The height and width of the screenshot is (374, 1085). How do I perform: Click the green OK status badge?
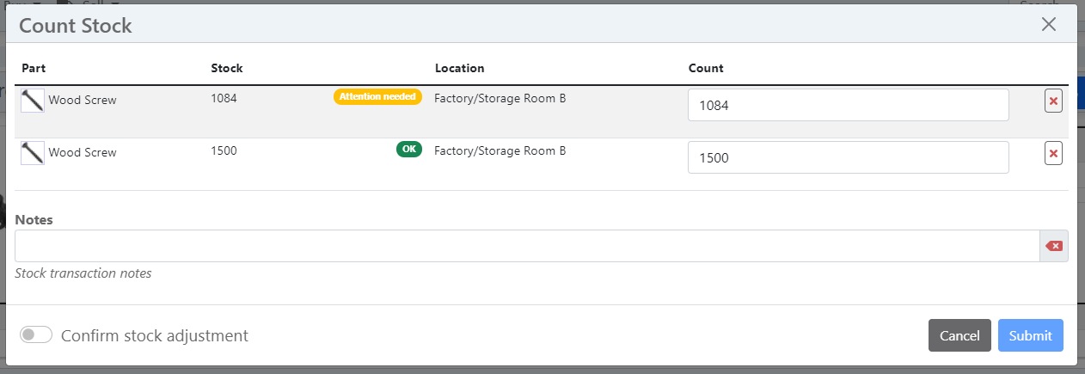(409, 149)
